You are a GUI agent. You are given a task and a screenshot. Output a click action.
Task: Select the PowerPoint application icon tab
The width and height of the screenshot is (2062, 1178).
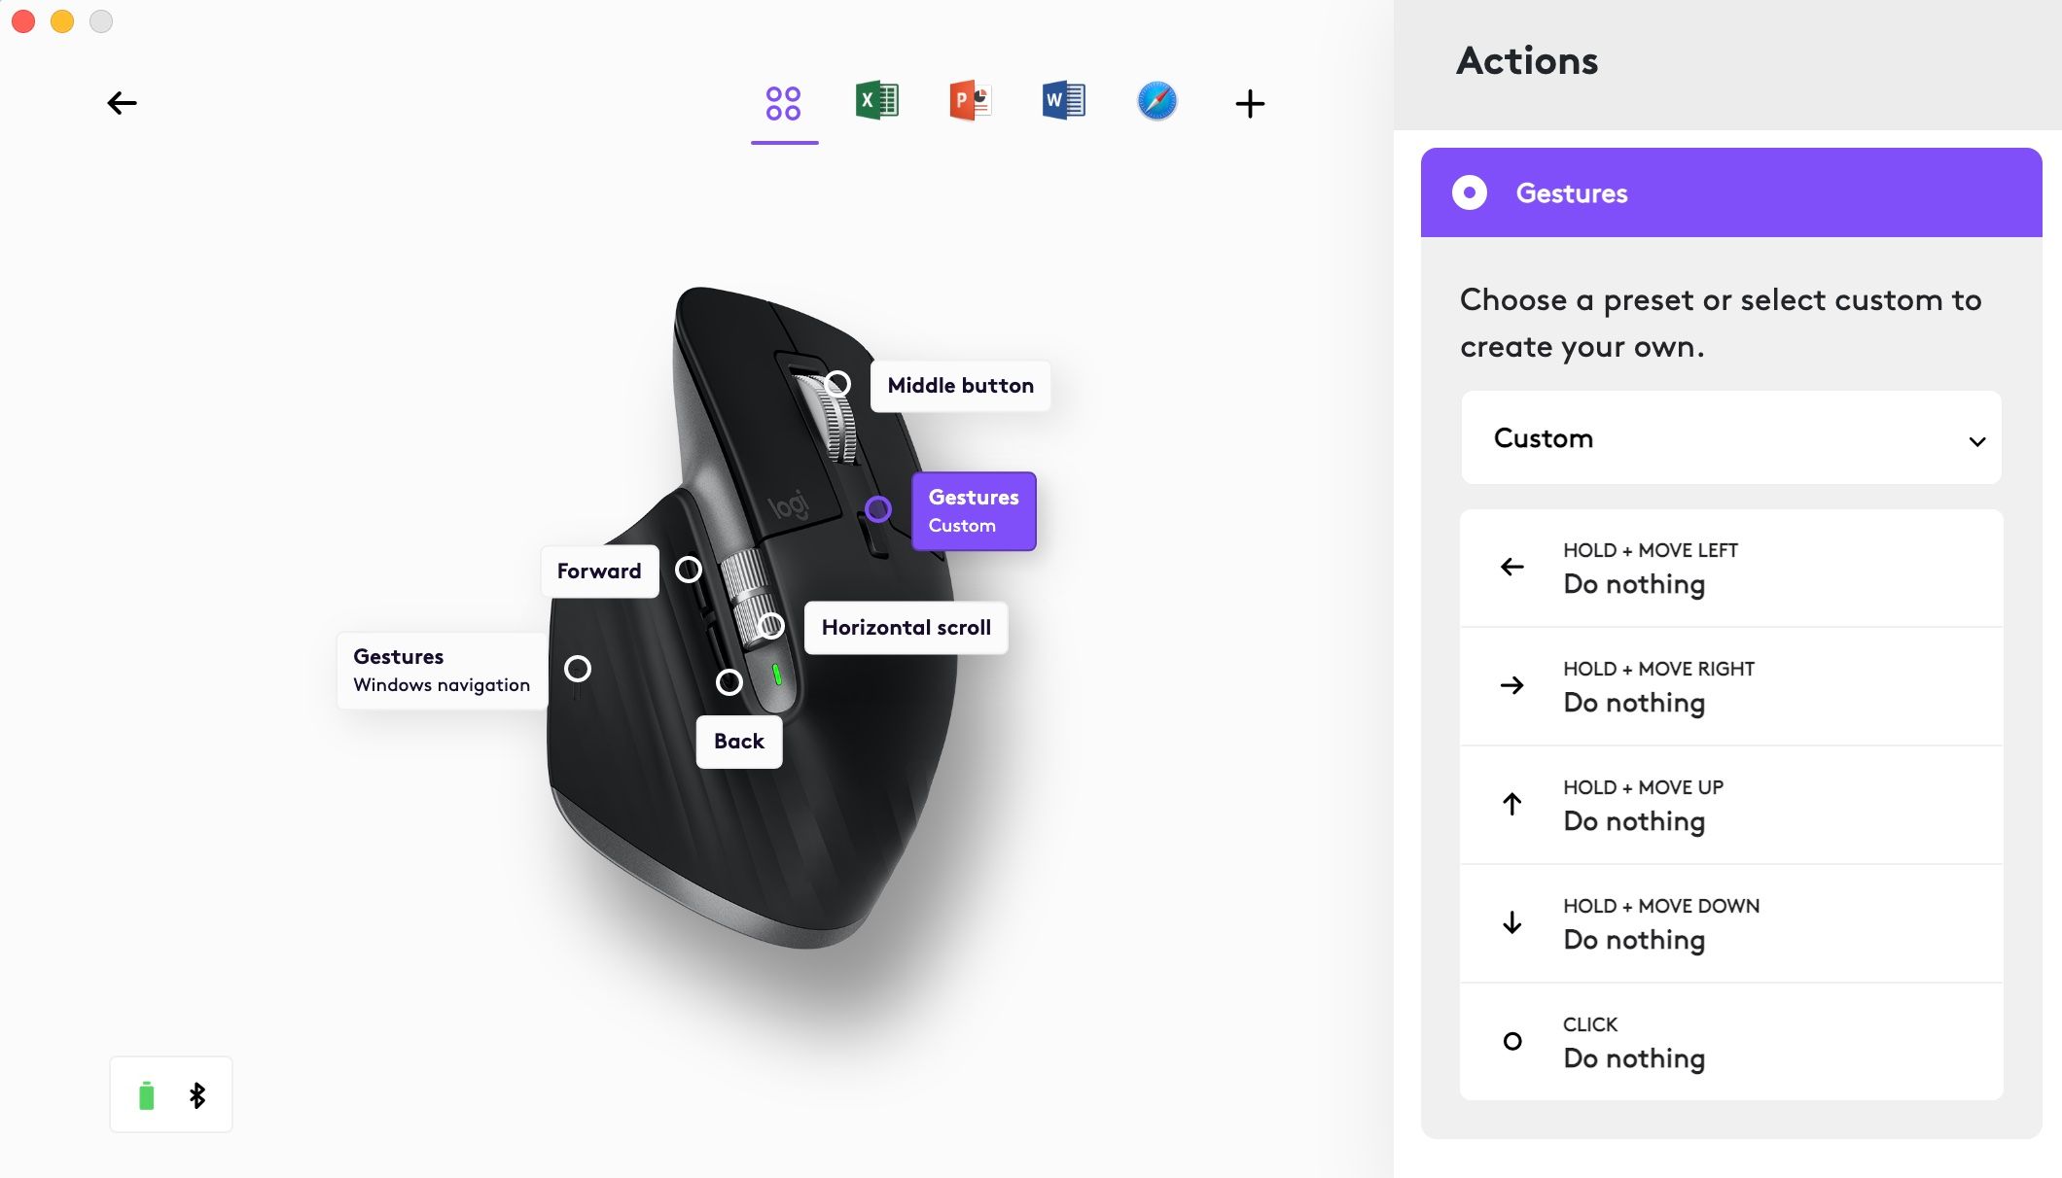(x=970, y=100)
